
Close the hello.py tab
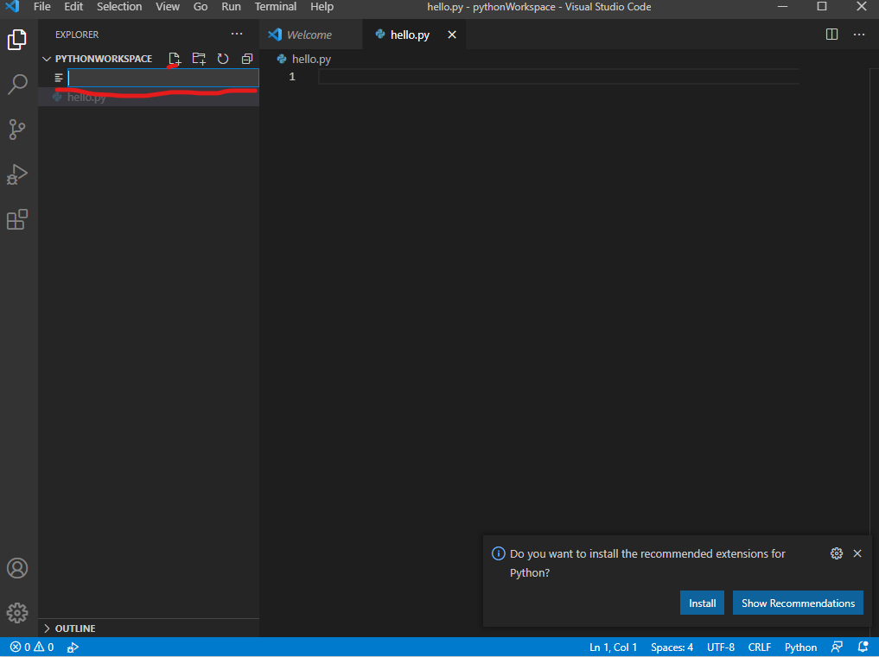pyautogui.click(x=452, y=35)
